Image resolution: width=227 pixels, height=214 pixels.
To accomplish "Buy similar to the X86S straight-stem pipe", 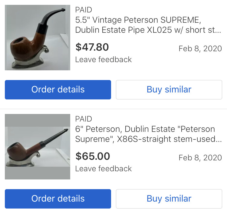I will [169, 199].
